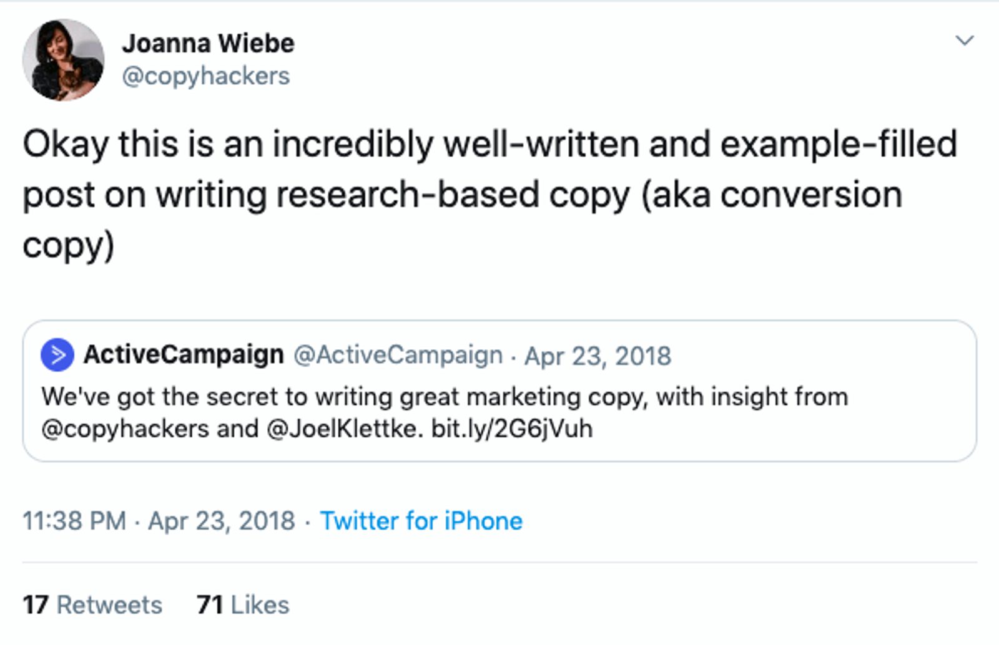Click the Likes label
This screenshot has width=999, height=645.
[x=260, y=604]
